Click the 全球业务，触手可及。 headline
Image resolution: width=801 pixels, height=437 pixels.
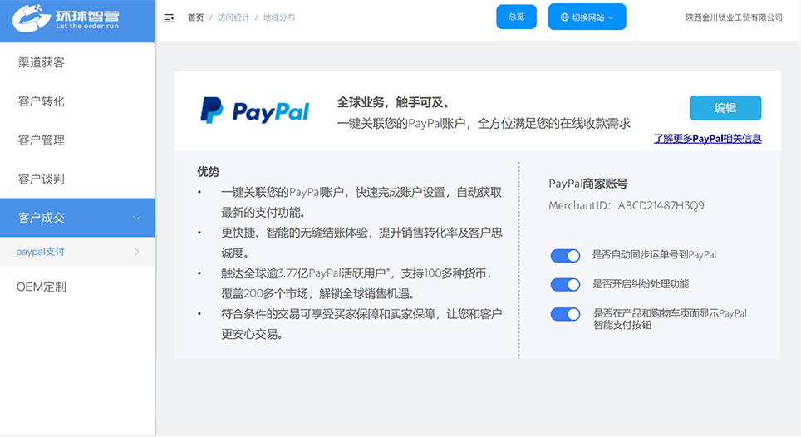coord(394,103)
